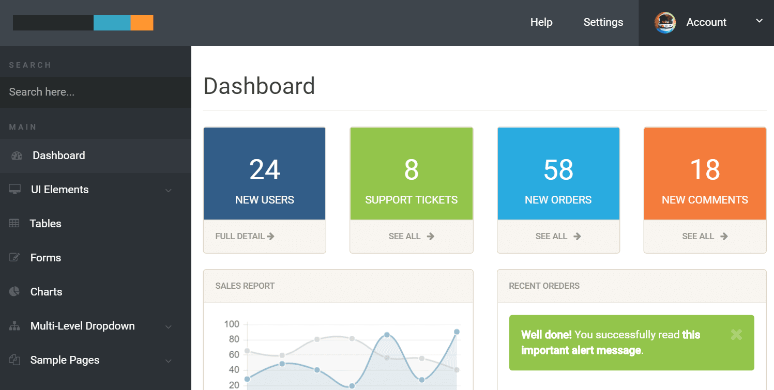Click See All arrow under New Orders
The width and height of the screenshot is (774, 390).
pyautogui.click(x=577, y=236)
